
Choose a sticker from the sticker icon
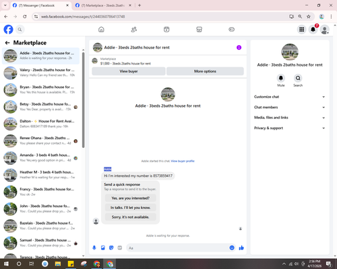point(111,247)
